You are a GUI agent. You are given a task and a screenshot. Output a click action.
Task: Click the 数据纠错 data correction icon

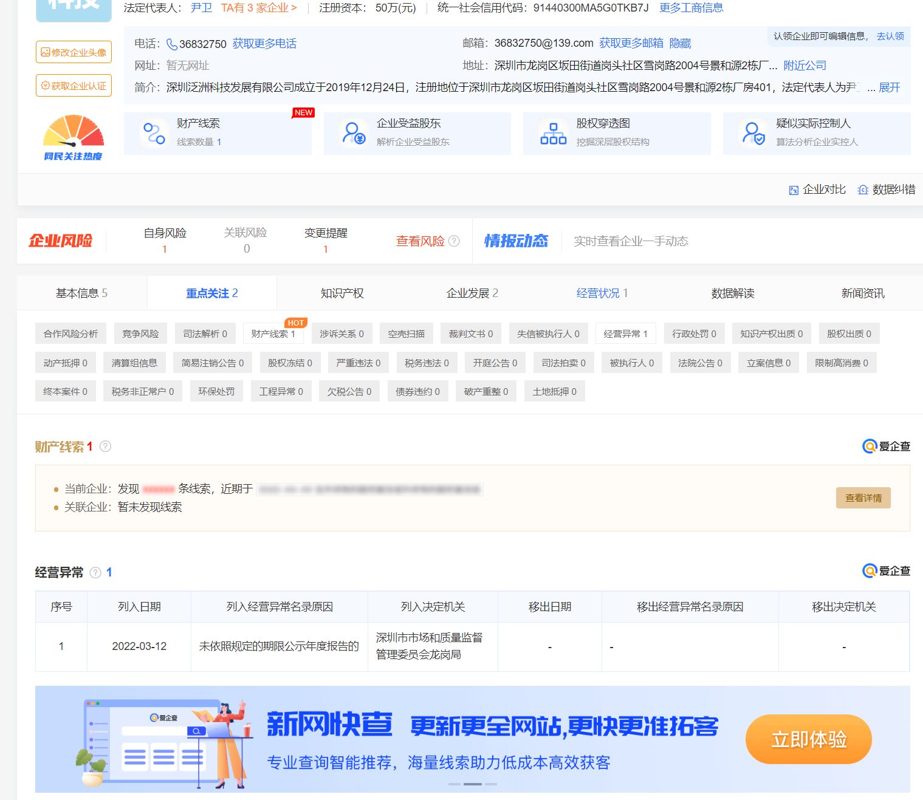(863, 190)
